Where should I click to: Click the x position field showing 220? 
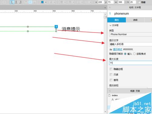tap(101, 2)
